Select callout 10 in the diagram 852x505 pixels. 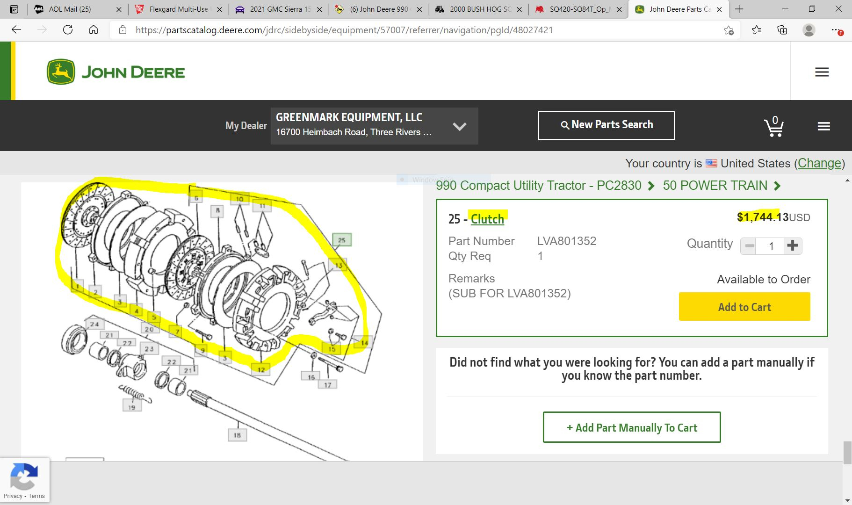[239, 199]
